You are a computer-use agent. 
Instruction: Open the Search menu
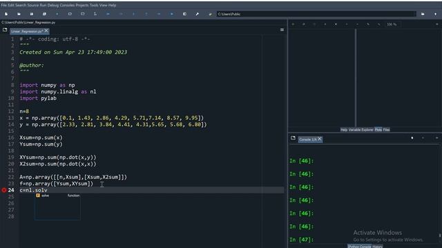click(x=21, y=5)
